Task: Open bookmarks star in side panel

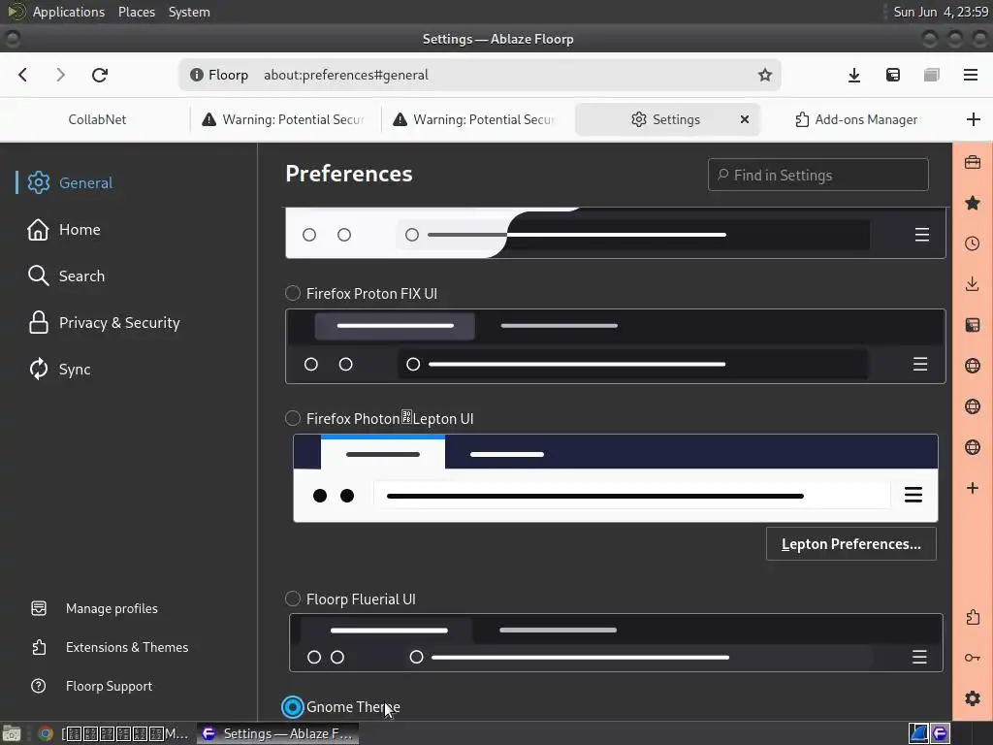Action: tap(973, 204)
